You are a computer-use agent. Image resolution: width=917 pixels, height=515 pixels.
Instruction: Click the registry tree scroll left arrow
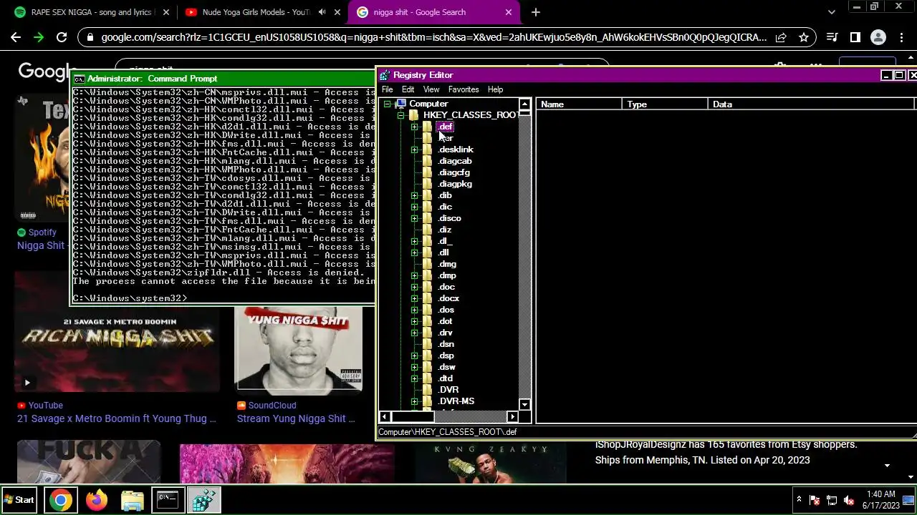(385, 416)
